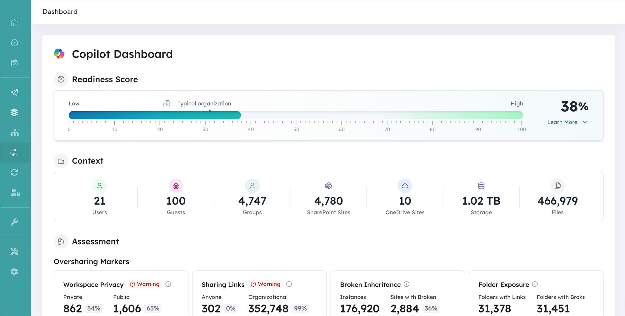The image size is (625, 316).
Task: Click the crossed tools icon near the sidebar bottom
Action: click(14, 251)
